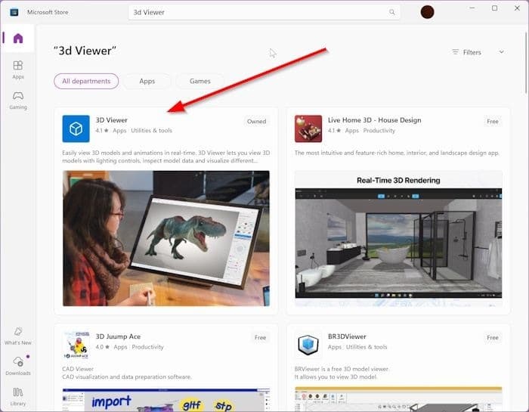Click the search magnifier icon

point(391,12)
